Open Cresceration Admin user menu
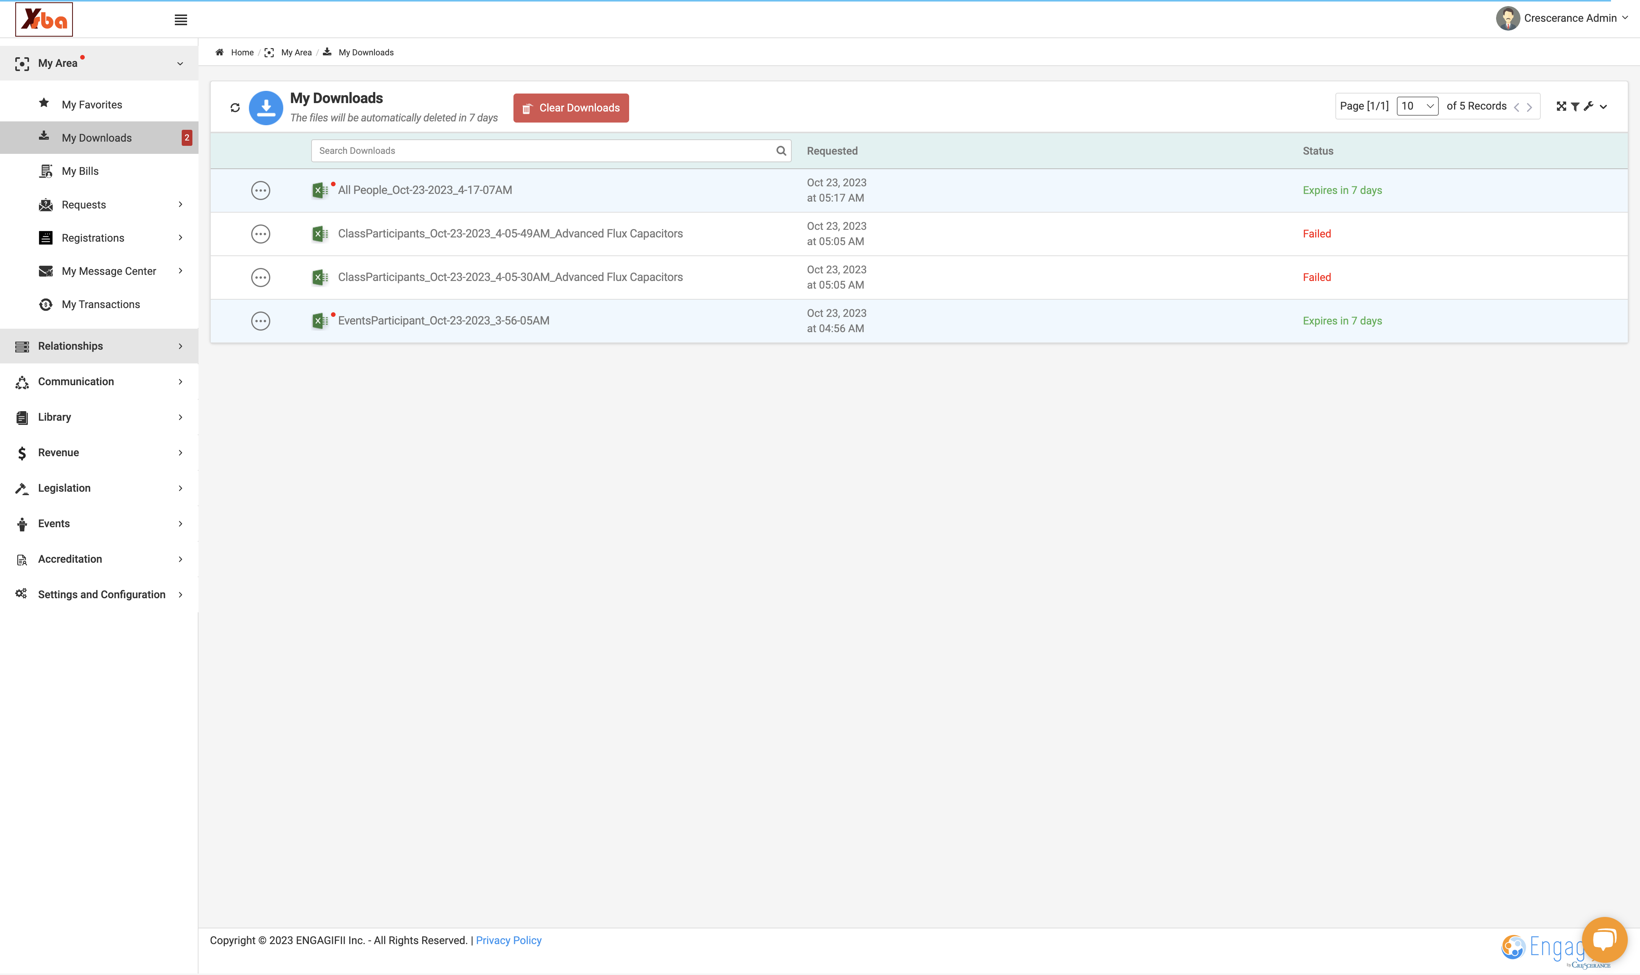The width and height of the screenshot is (1640, 975). 1563,18
